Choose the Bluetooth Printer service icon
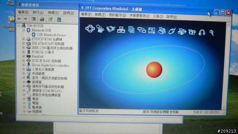The height and width of the screenshot is (134, 238). [x=162, y=31]
